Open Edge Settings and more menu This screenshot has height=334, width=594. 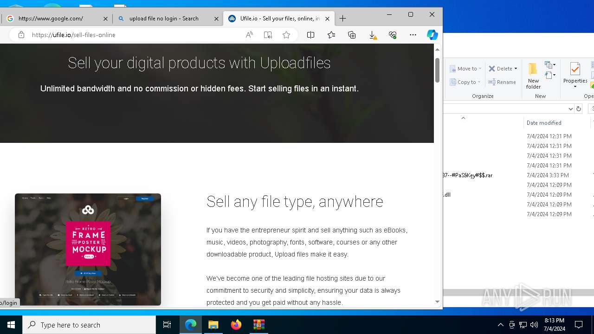413,35
